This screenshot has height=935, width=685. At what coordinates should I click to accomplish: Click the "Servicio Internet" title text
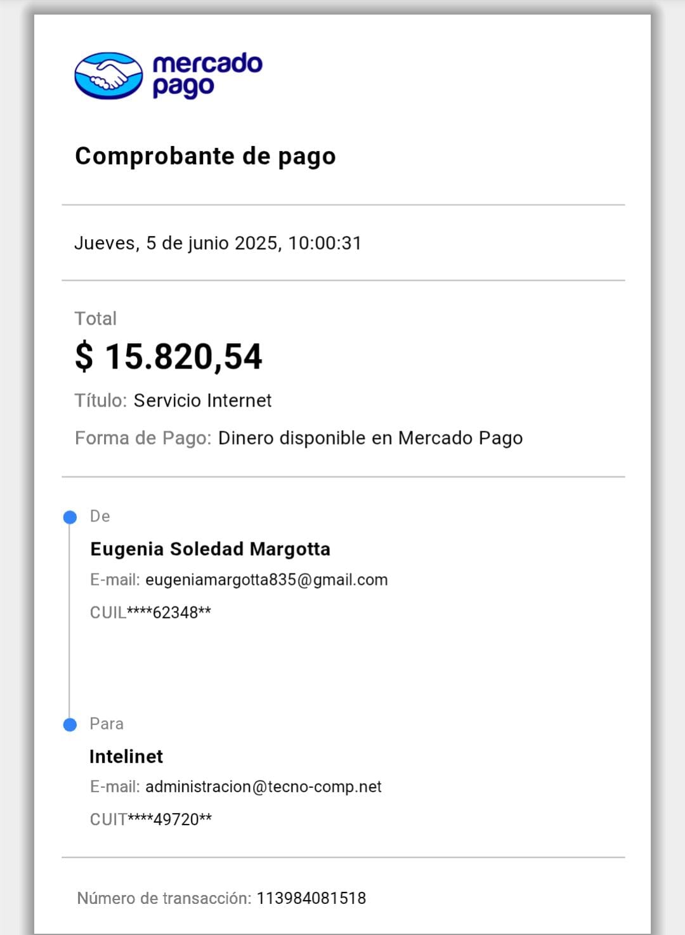point(202,401)
